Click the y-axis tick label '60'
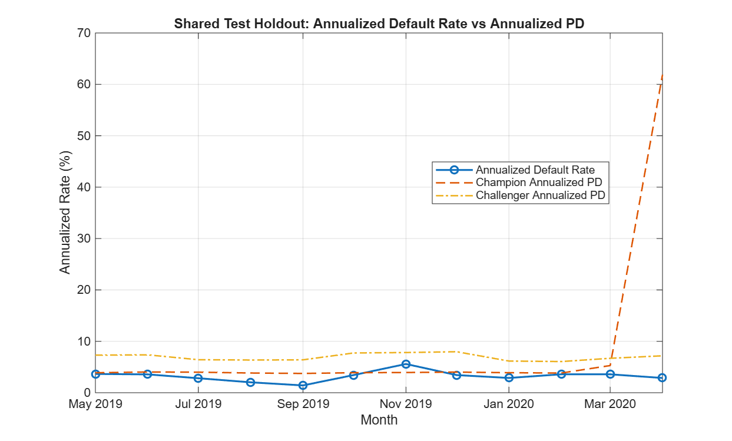 point(84,84)
